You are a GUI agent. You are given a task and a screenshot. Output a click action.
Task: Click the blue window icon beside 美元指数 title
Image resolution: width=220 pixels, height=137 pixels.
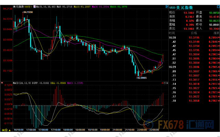[x=219, y=7]
